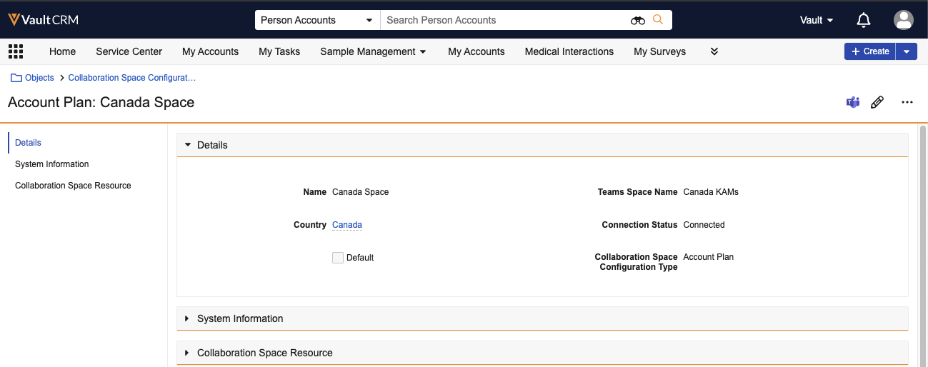The height and width of the screenshot is (367, 928).
Task: Open the Sample Management tab menu
Action: (x=373, y=51)
